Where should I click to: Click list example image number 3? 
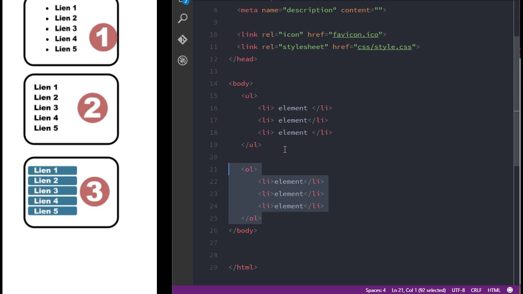click(x=71, y=192)
